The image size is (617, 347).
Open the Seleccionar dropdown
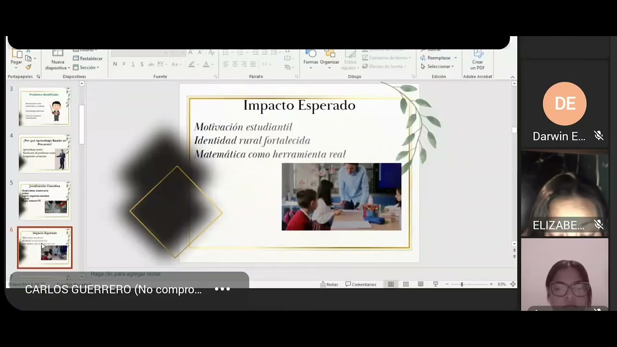(437, 67)
